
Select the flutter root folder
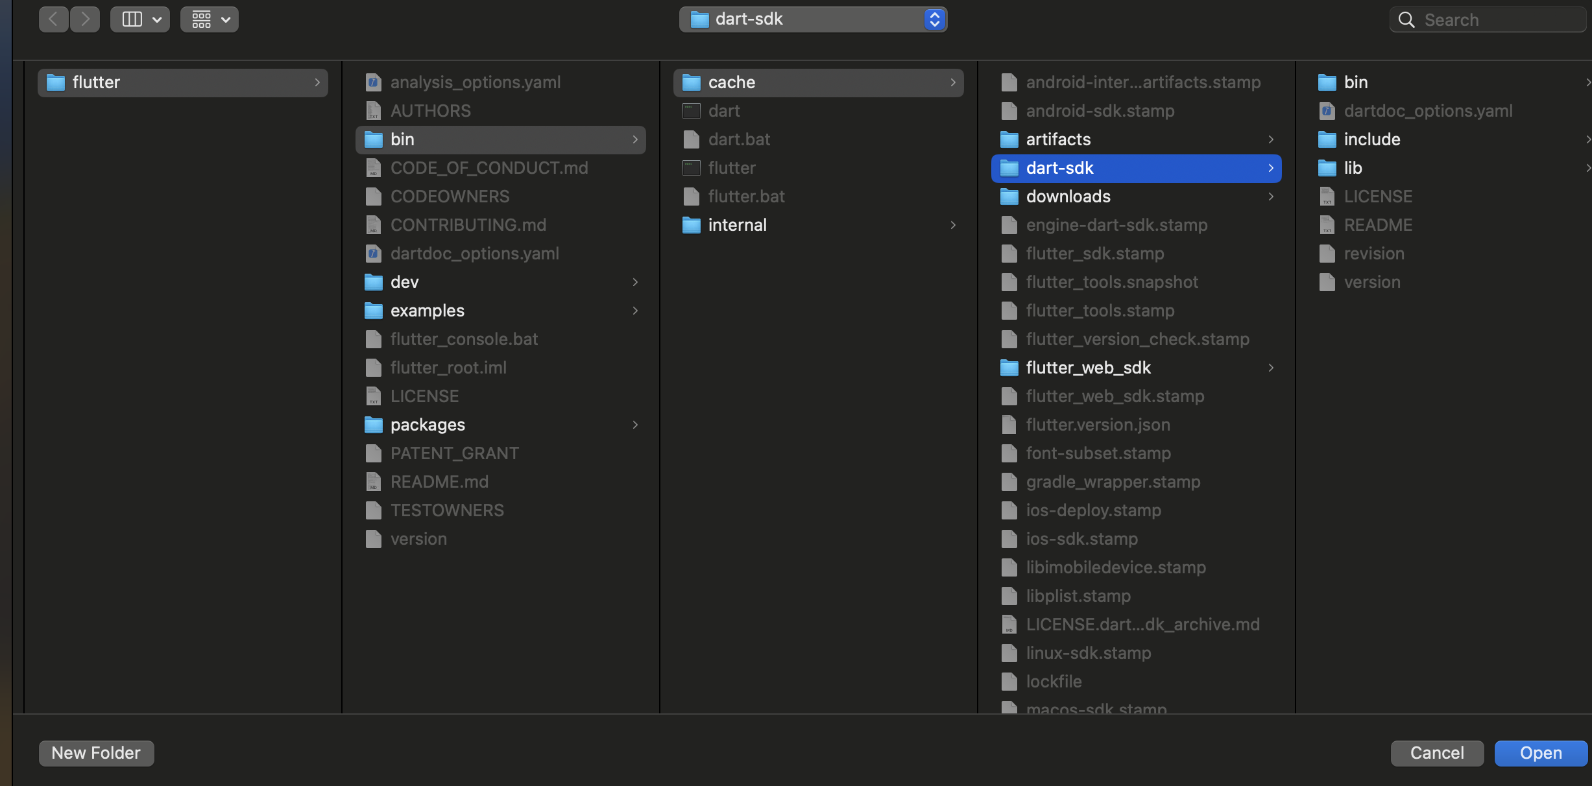click(x=96, y=82)
